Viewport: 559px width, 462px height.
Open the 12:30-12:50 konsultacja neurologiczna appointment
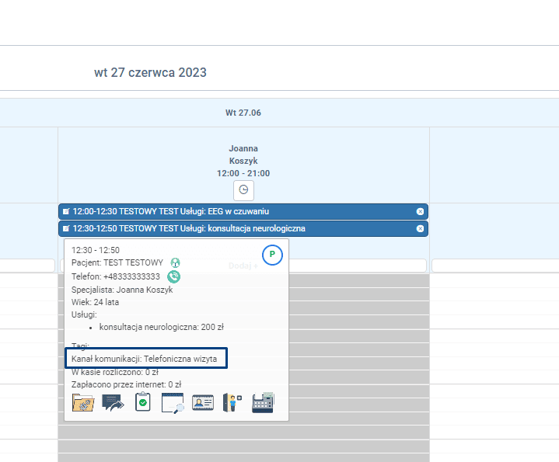233,228
